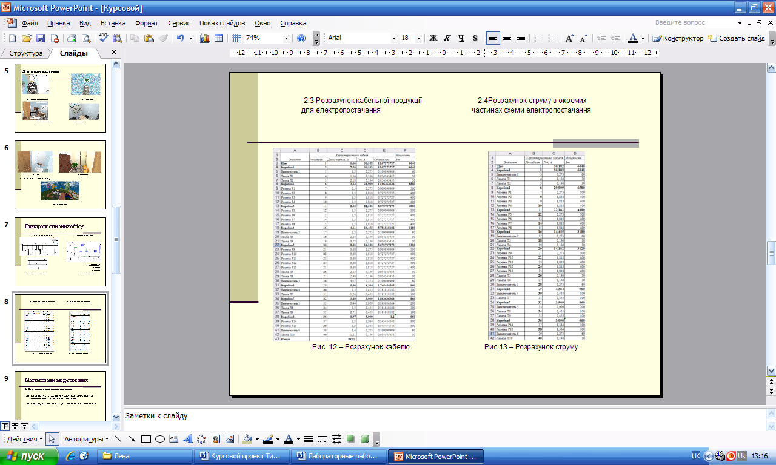The width and height of the screenshot is (776, 465).
Task: Open the zoom 74% dropdown
Action: coord(286,38)
